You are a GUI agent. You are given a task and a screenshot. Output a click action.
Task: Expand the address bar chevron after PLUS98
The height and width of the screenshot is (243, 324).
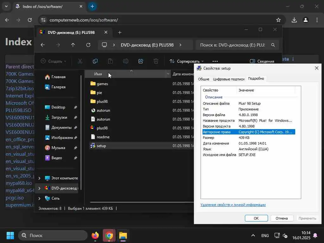pos(180,45)
